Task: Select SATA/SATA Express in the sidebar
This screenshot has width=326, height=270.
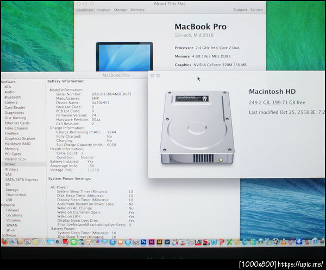Action: click(x=22, y=179)
